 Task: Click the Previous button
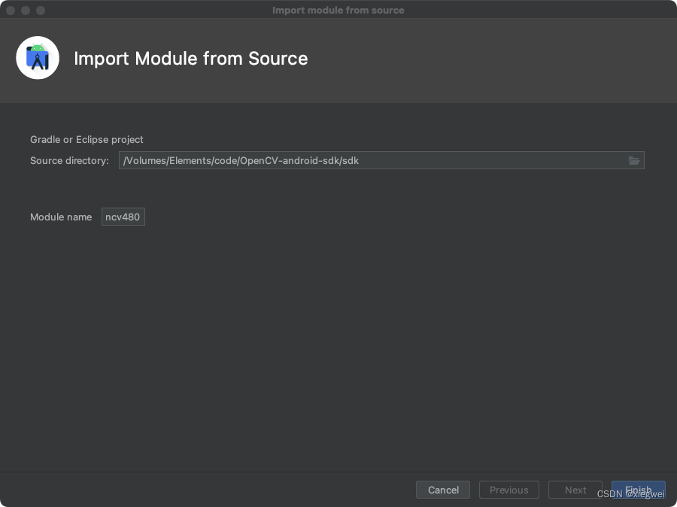coord(509,490)
